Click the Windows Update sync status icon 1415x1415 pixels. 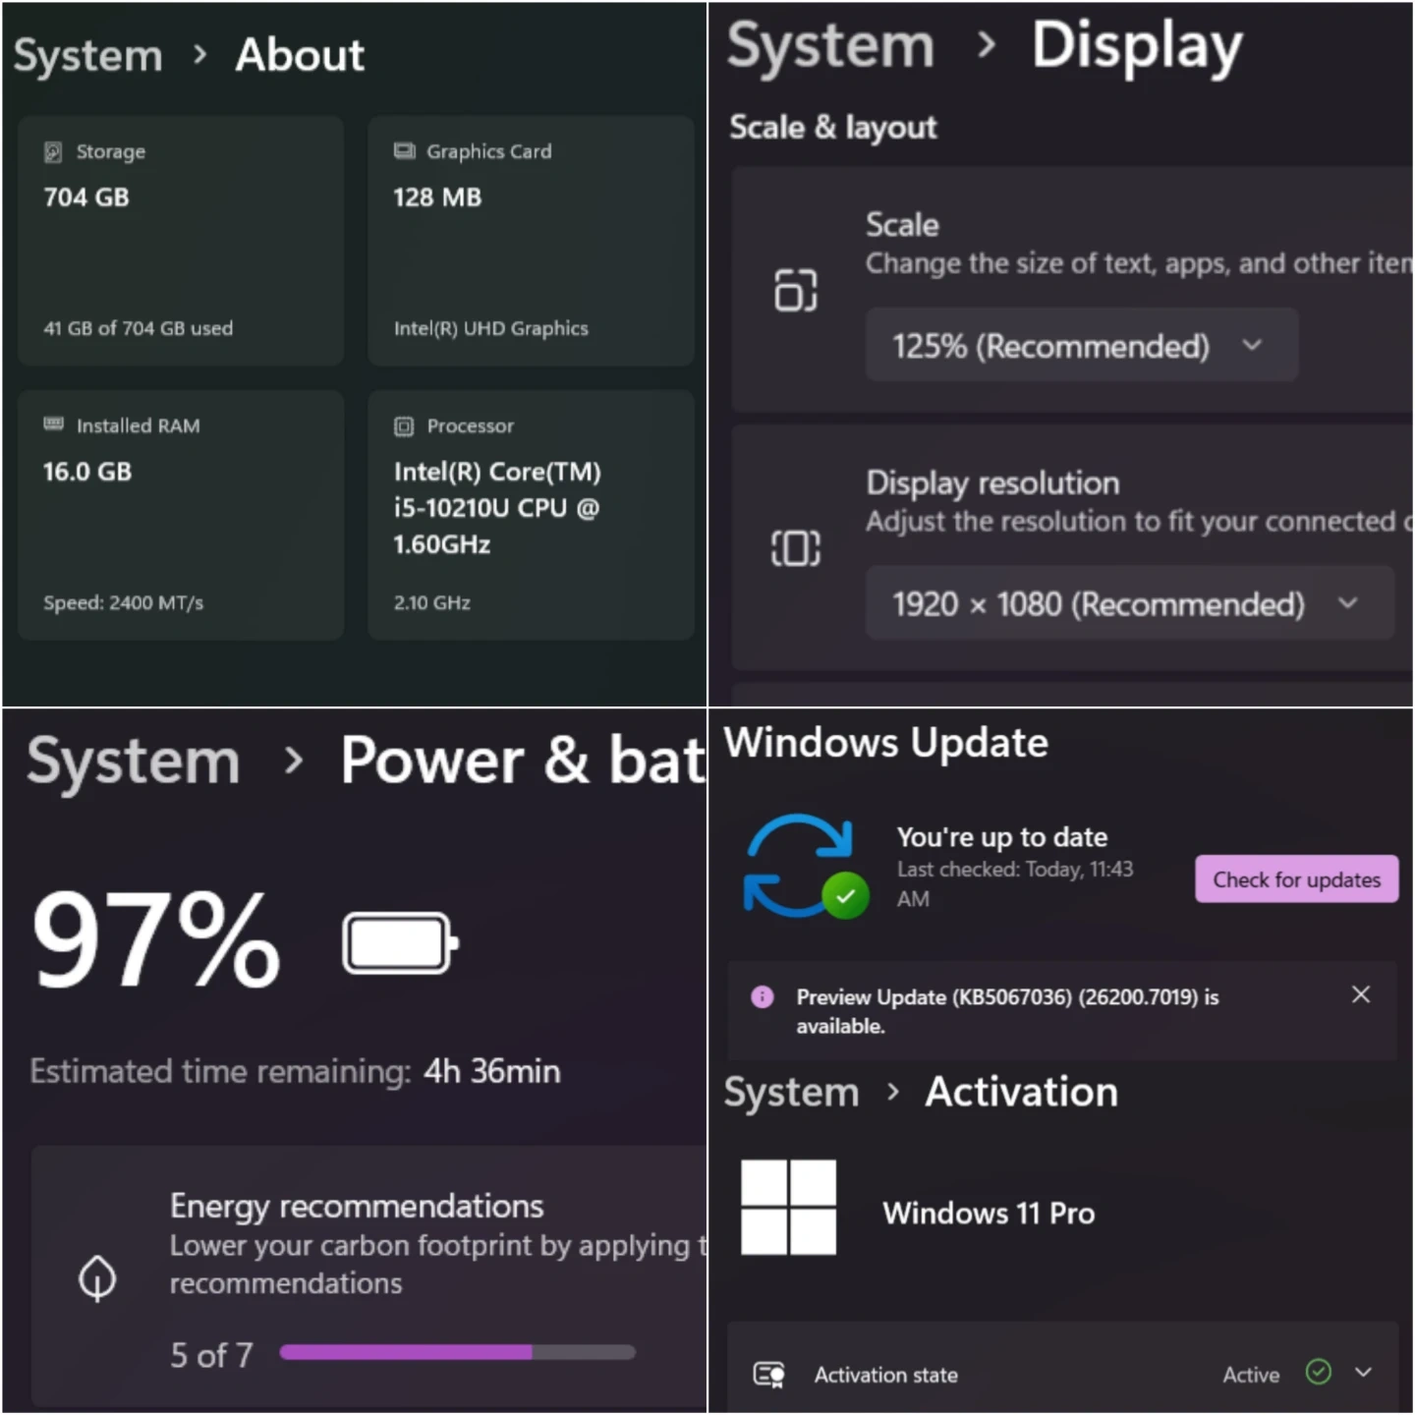[806, 866]
